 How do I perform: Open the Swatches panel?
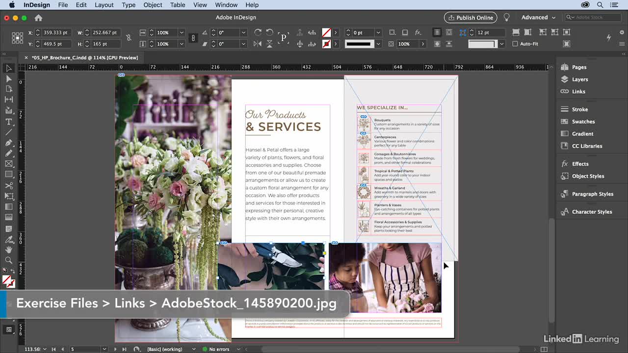583,122
